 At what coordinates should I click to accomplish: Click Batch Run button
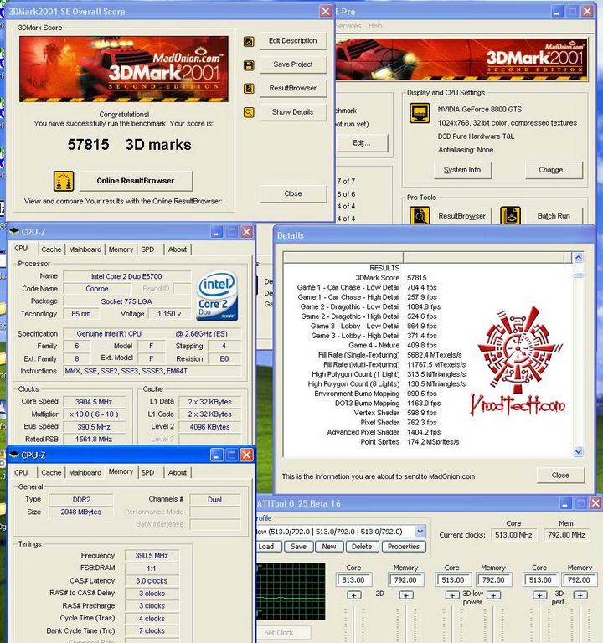(x=554, y=216)
